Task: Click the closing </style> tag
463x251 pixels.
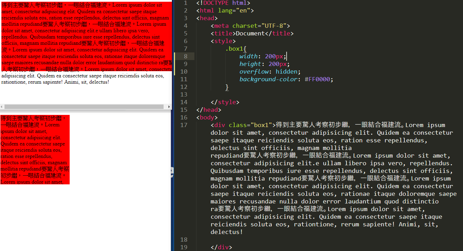Action: pos(225,102)
